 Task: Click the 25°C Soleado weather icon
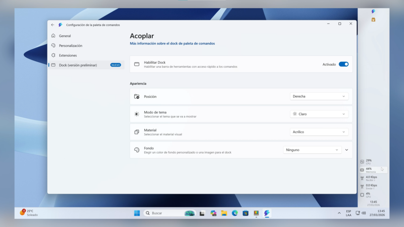23,213
